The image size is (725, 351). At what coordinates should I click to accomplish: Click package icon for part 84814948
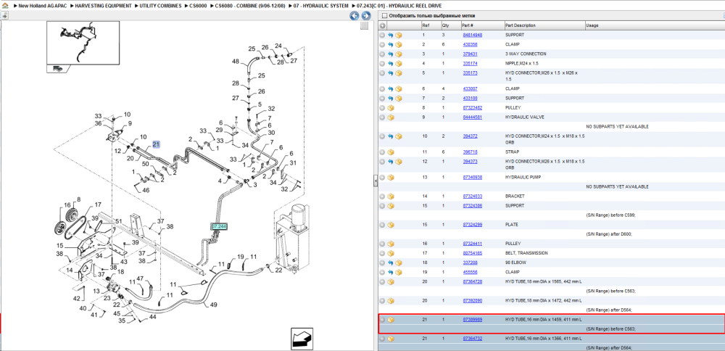399,35
